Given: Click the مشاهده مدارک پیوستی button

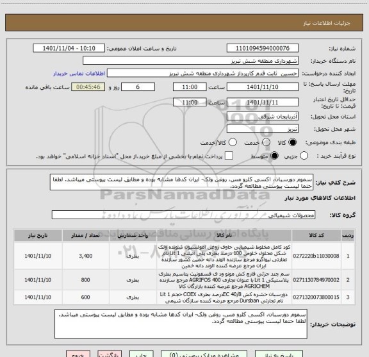Looking at the screenshot, I should point(204,354).
